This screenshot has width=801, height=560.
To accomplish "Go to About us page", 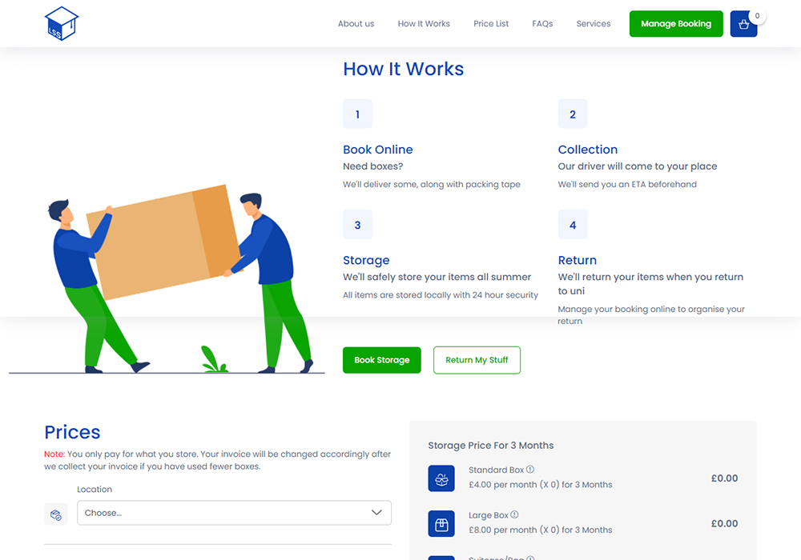I will coord(356,24).
